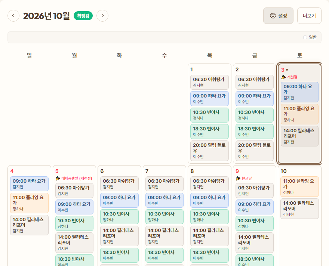This screenshot has height=266, width=329.
Task: Open the 18:30 빈야사 class on day 1
Action: (x=209, y=132)
